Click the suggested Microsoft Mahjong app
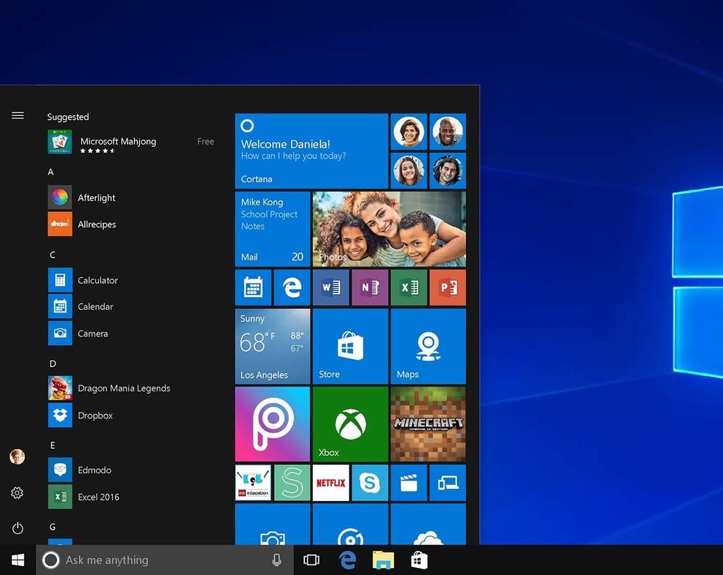 (118, 142)
